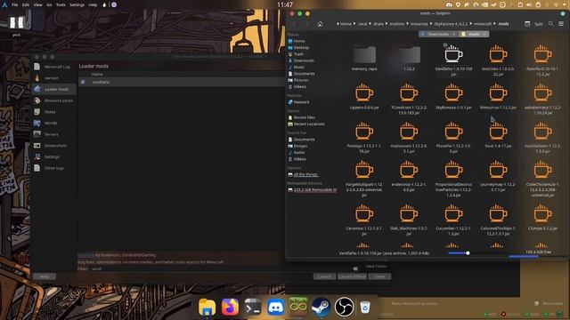Open the Dolphin hamburger menu

(x=561, y=24)
